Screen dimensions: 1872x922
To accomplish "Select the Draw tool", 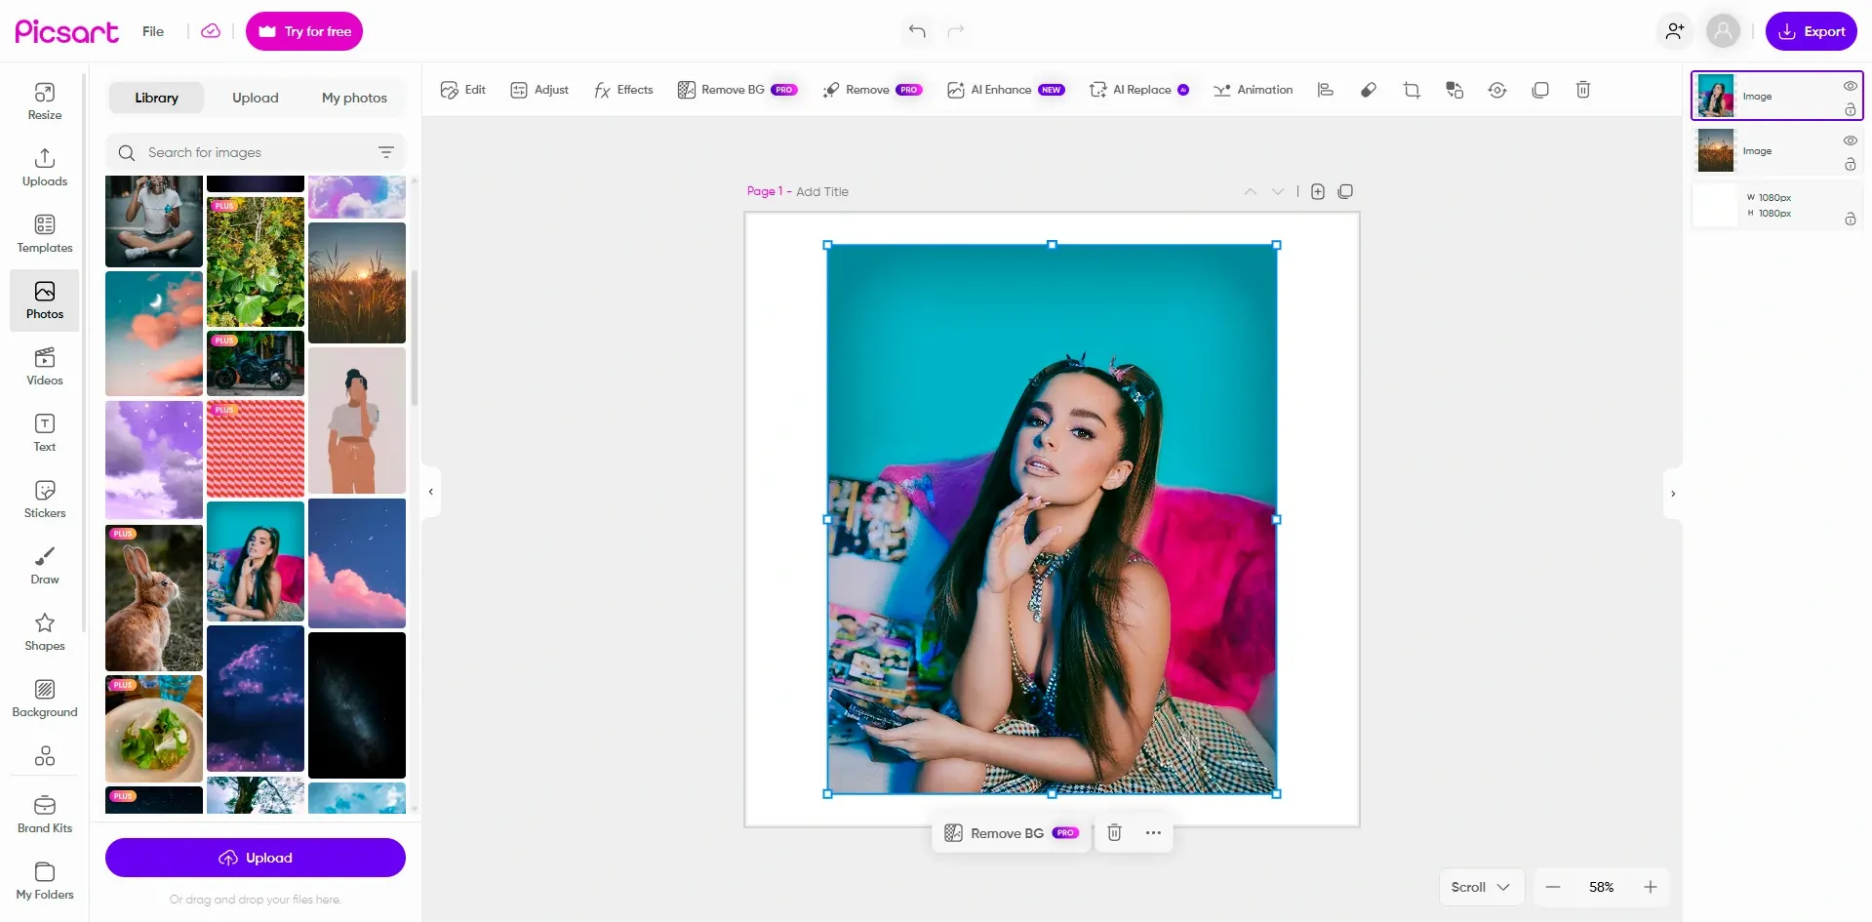I will (x=44, y=566).
